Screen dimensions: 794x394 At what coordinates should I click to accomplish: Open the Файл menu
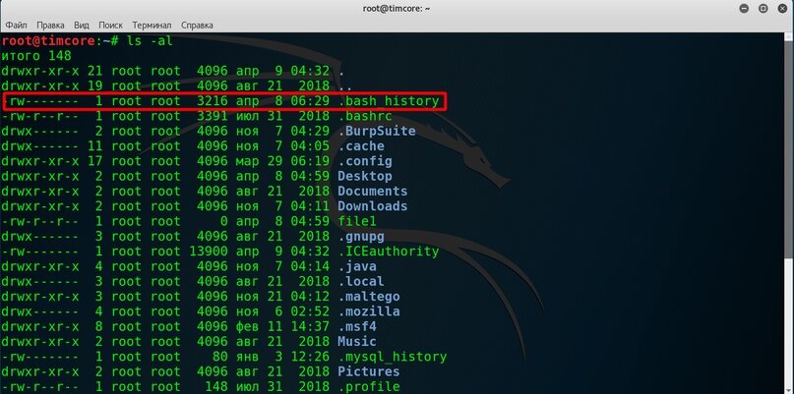click(16, 25)
